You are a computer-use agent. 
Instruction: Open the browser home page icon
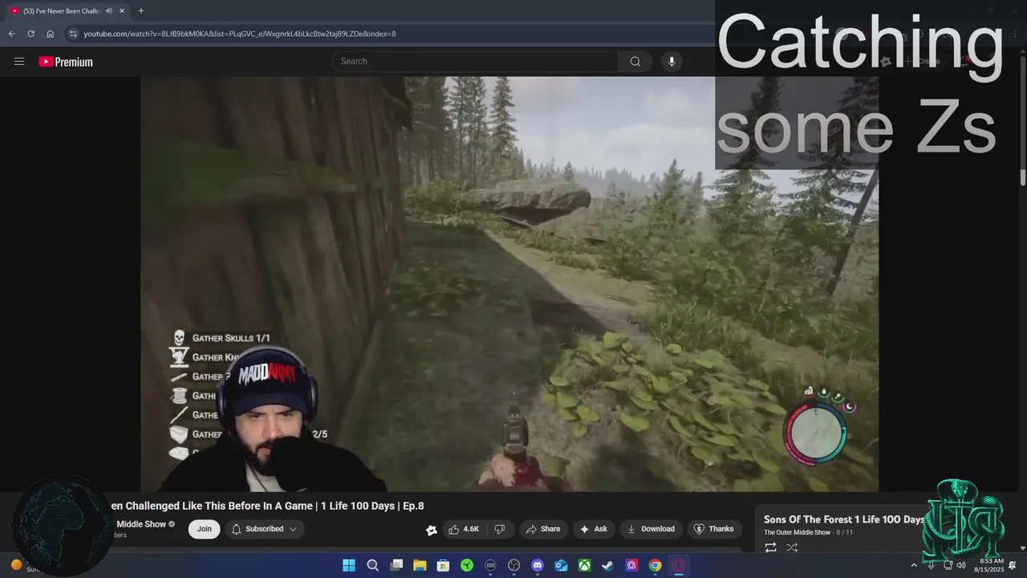(x=50, y=34)
